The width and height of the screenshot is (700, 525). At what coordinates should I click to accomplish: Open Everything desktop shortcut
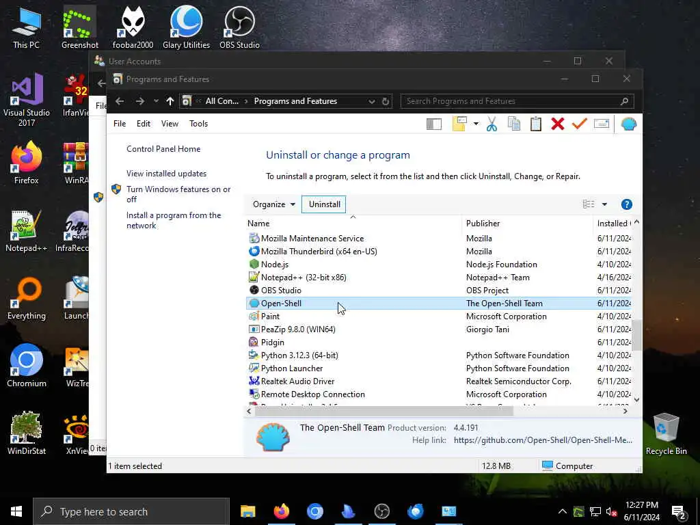[x=27, y=298]
